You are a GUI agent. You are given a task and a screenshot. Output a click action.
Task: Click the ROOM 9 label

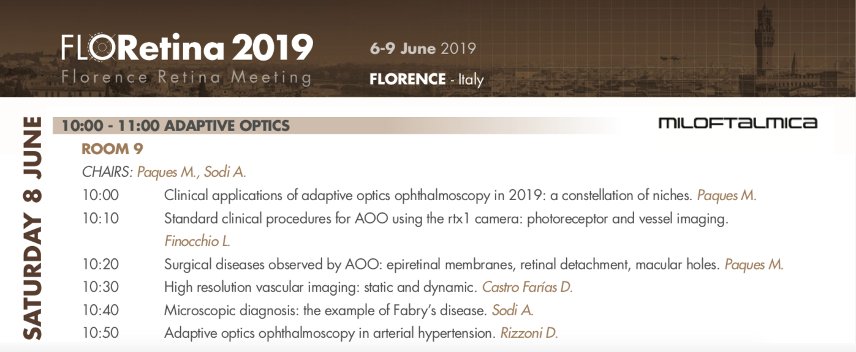[x=112, y=149]
